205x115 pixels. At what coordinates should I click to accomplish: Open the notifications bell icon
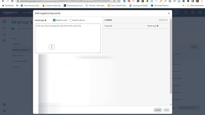[x=186, y=12]
